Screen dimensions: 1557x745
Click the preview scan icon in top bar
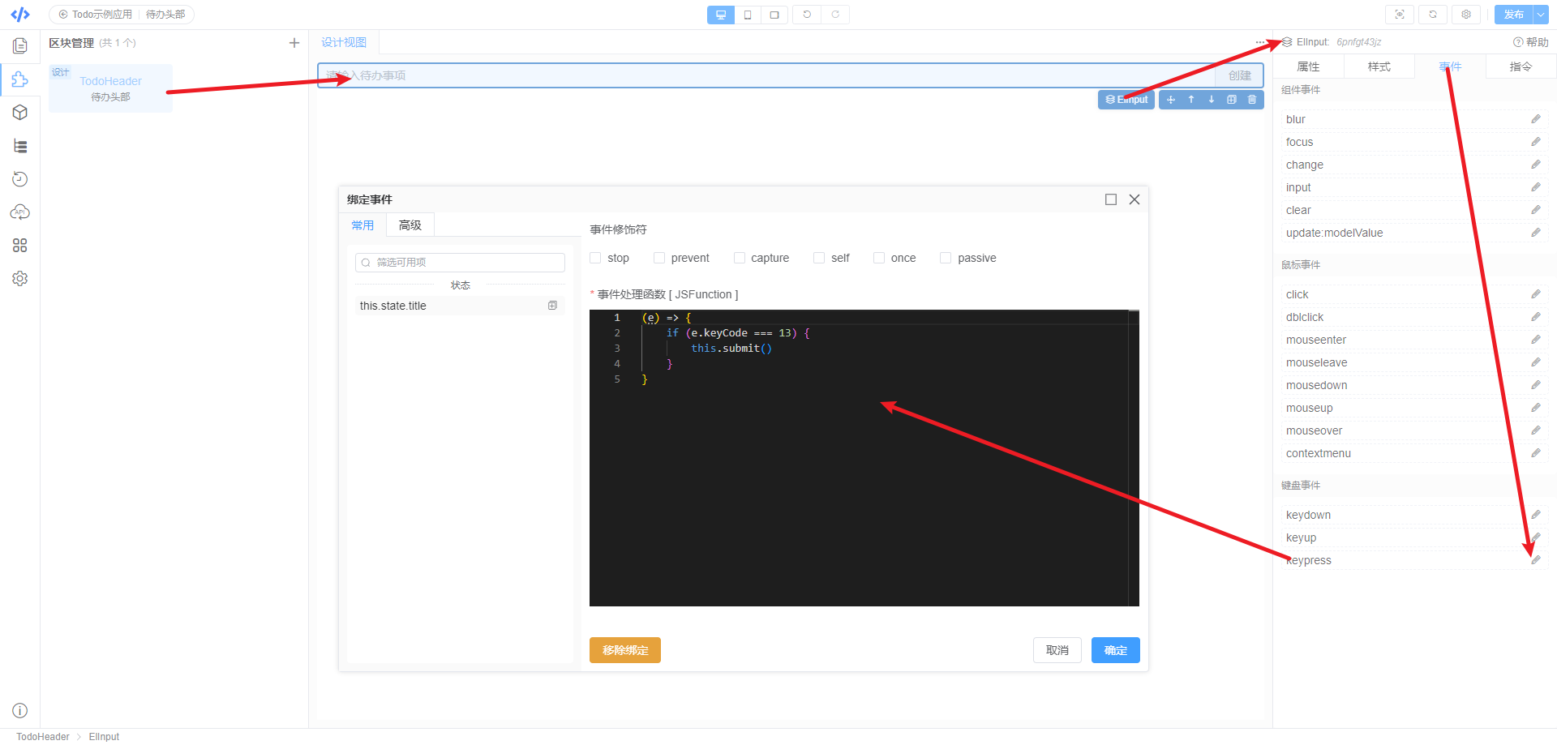[x=1400, y=15]
